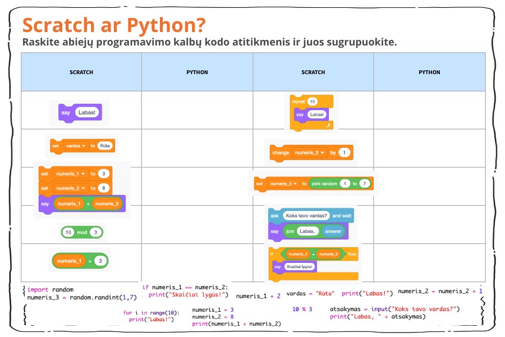This screenshot has width=505, height=337.
Task: Click the code 'atsakymas = input("Koks tavo vardas?")'
Action: click(x=394, y=309)
